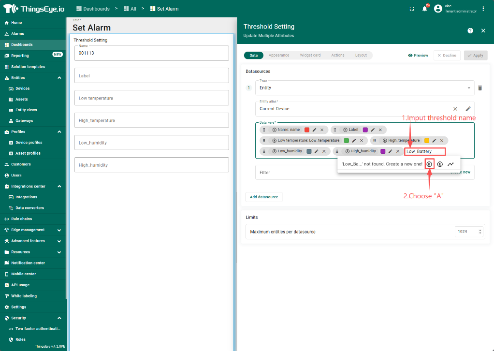Collapse the Entities sidebar section
Image resolution: width=494 pixels, height=351 pixels.
pyautogui.click(x=59, y=78)
